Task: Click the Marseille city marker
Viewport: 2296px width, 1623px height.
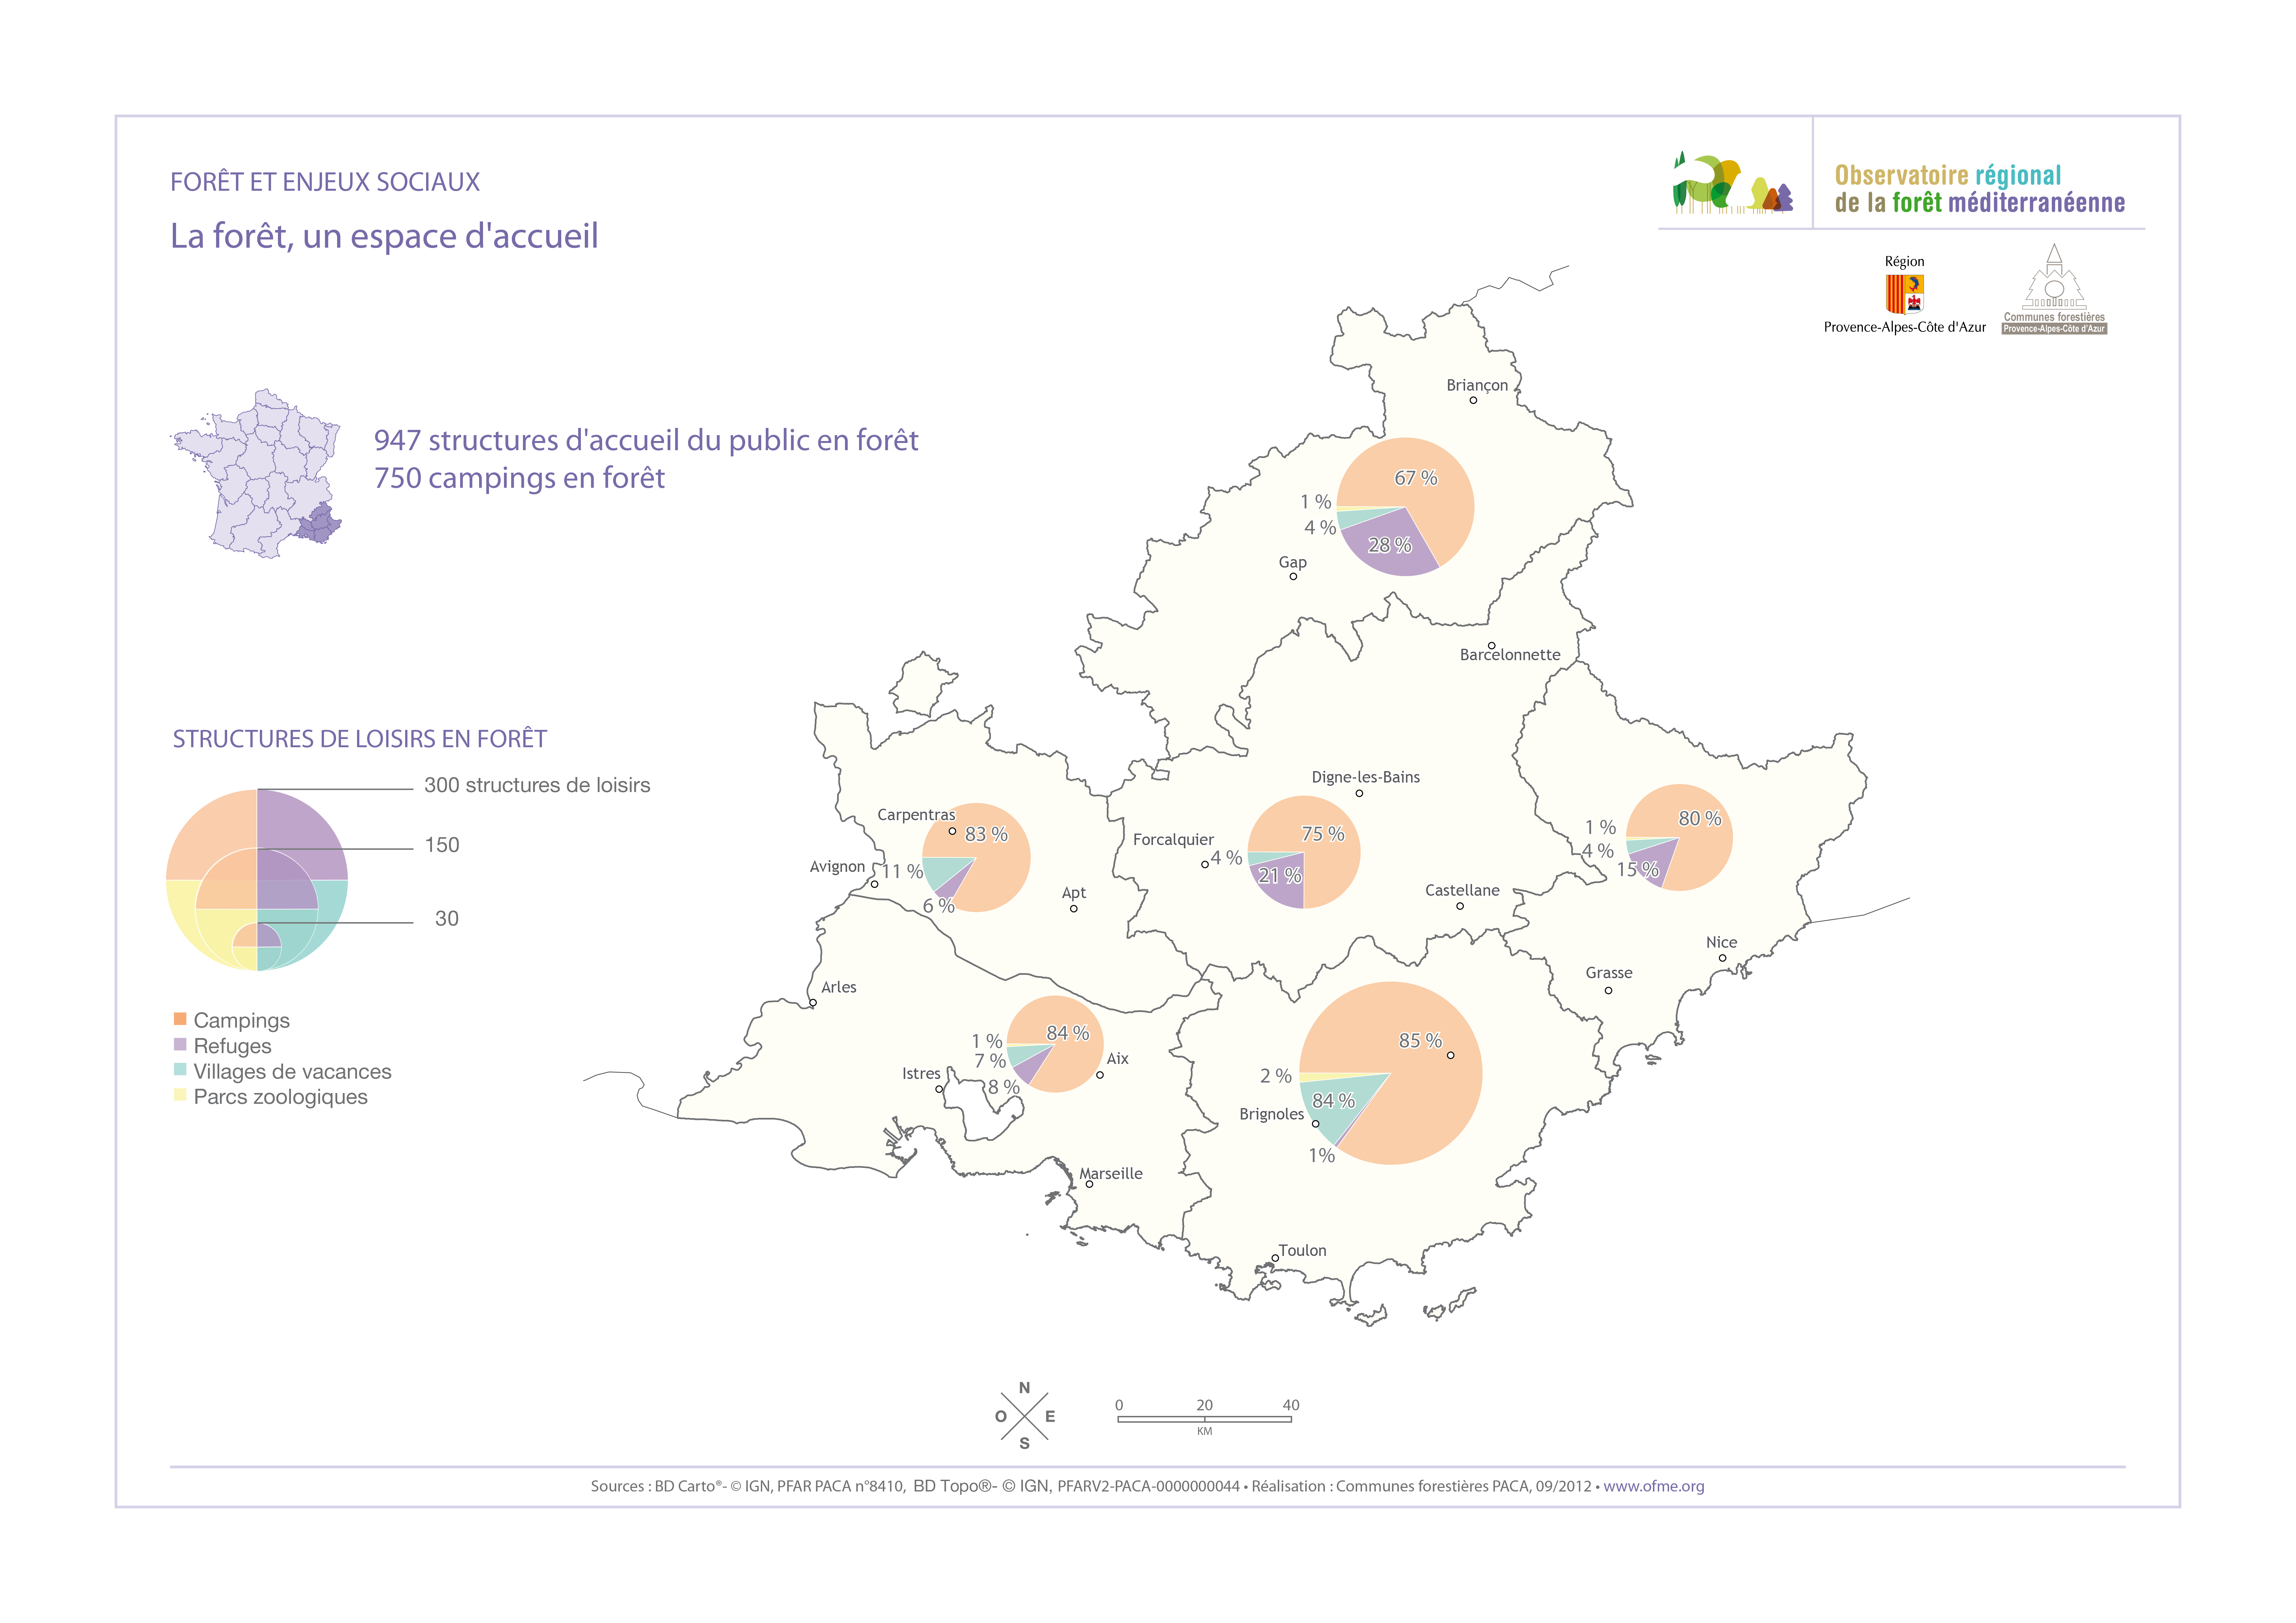Action: 1089,1184
